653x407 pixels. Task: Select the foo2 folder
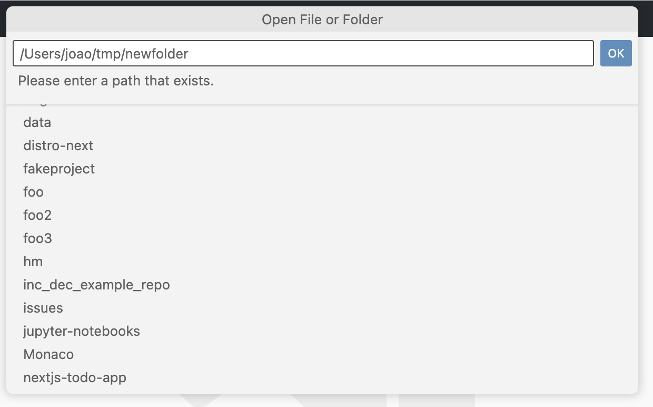point(37,215)
